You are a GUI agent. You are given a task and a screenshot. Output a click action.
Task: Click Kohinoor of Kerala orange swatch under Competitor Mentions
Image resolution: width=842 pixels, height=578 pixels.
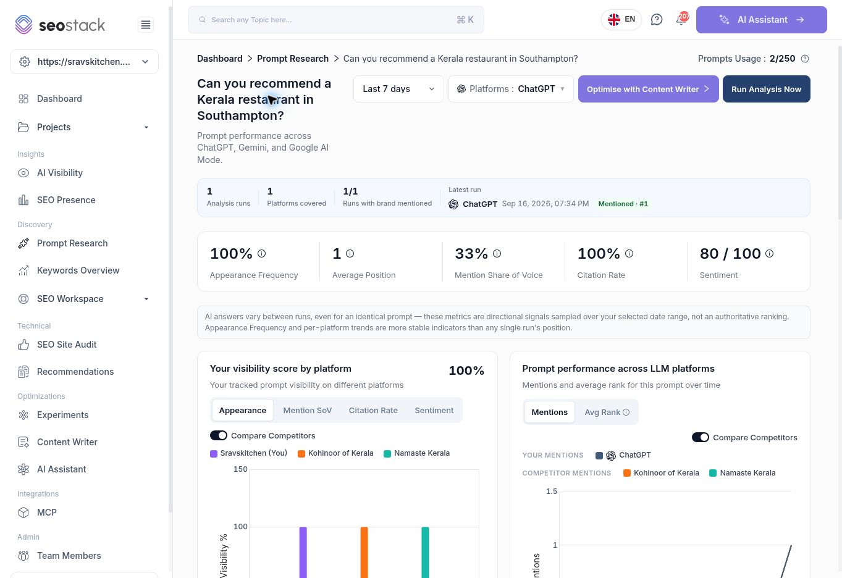point(627,473)
